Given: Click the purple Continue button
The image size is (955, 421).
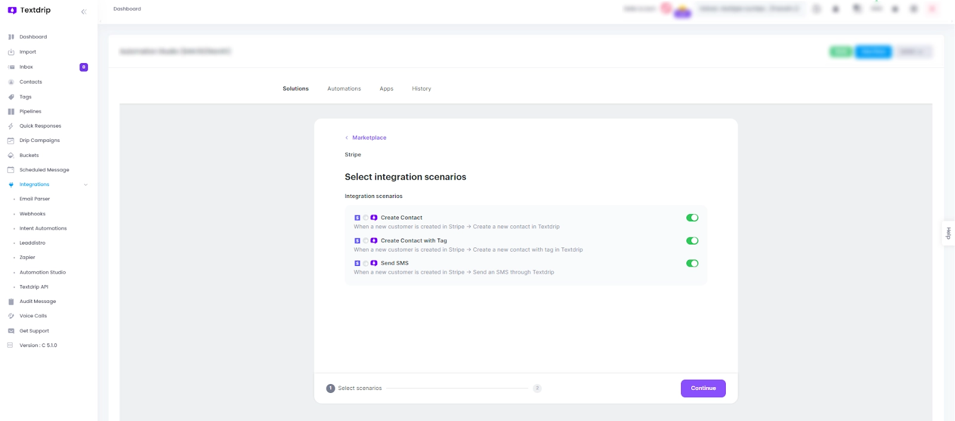Looking at the screenshot, I should coord(703,388).
